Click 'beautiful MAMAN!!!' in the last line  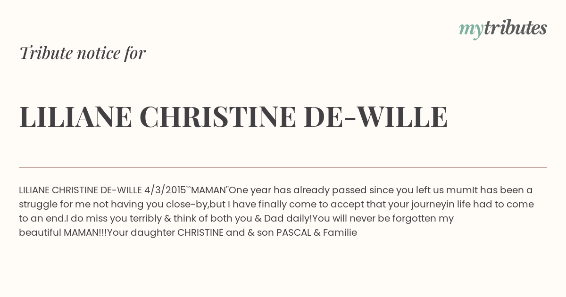pos(63,232)
